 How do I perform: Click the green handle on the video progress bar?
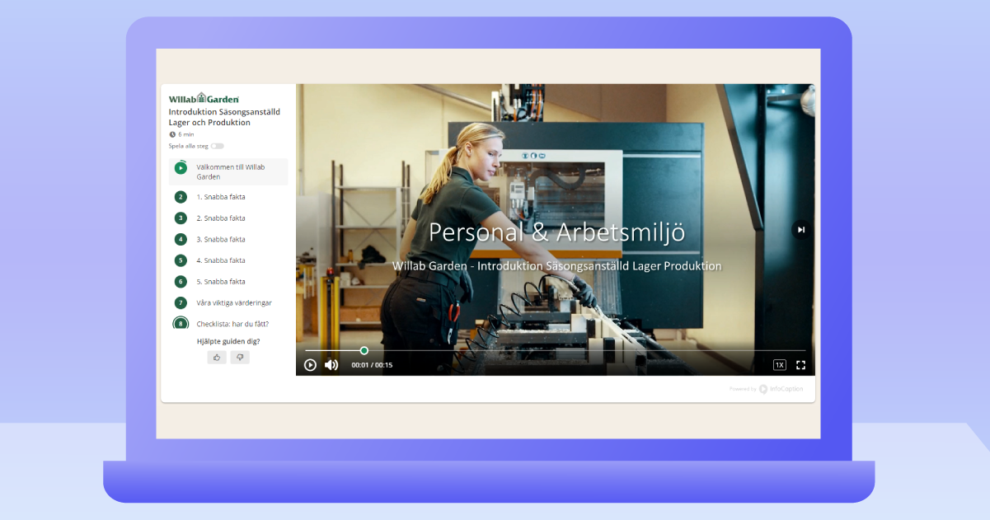(x=364, y=350)
